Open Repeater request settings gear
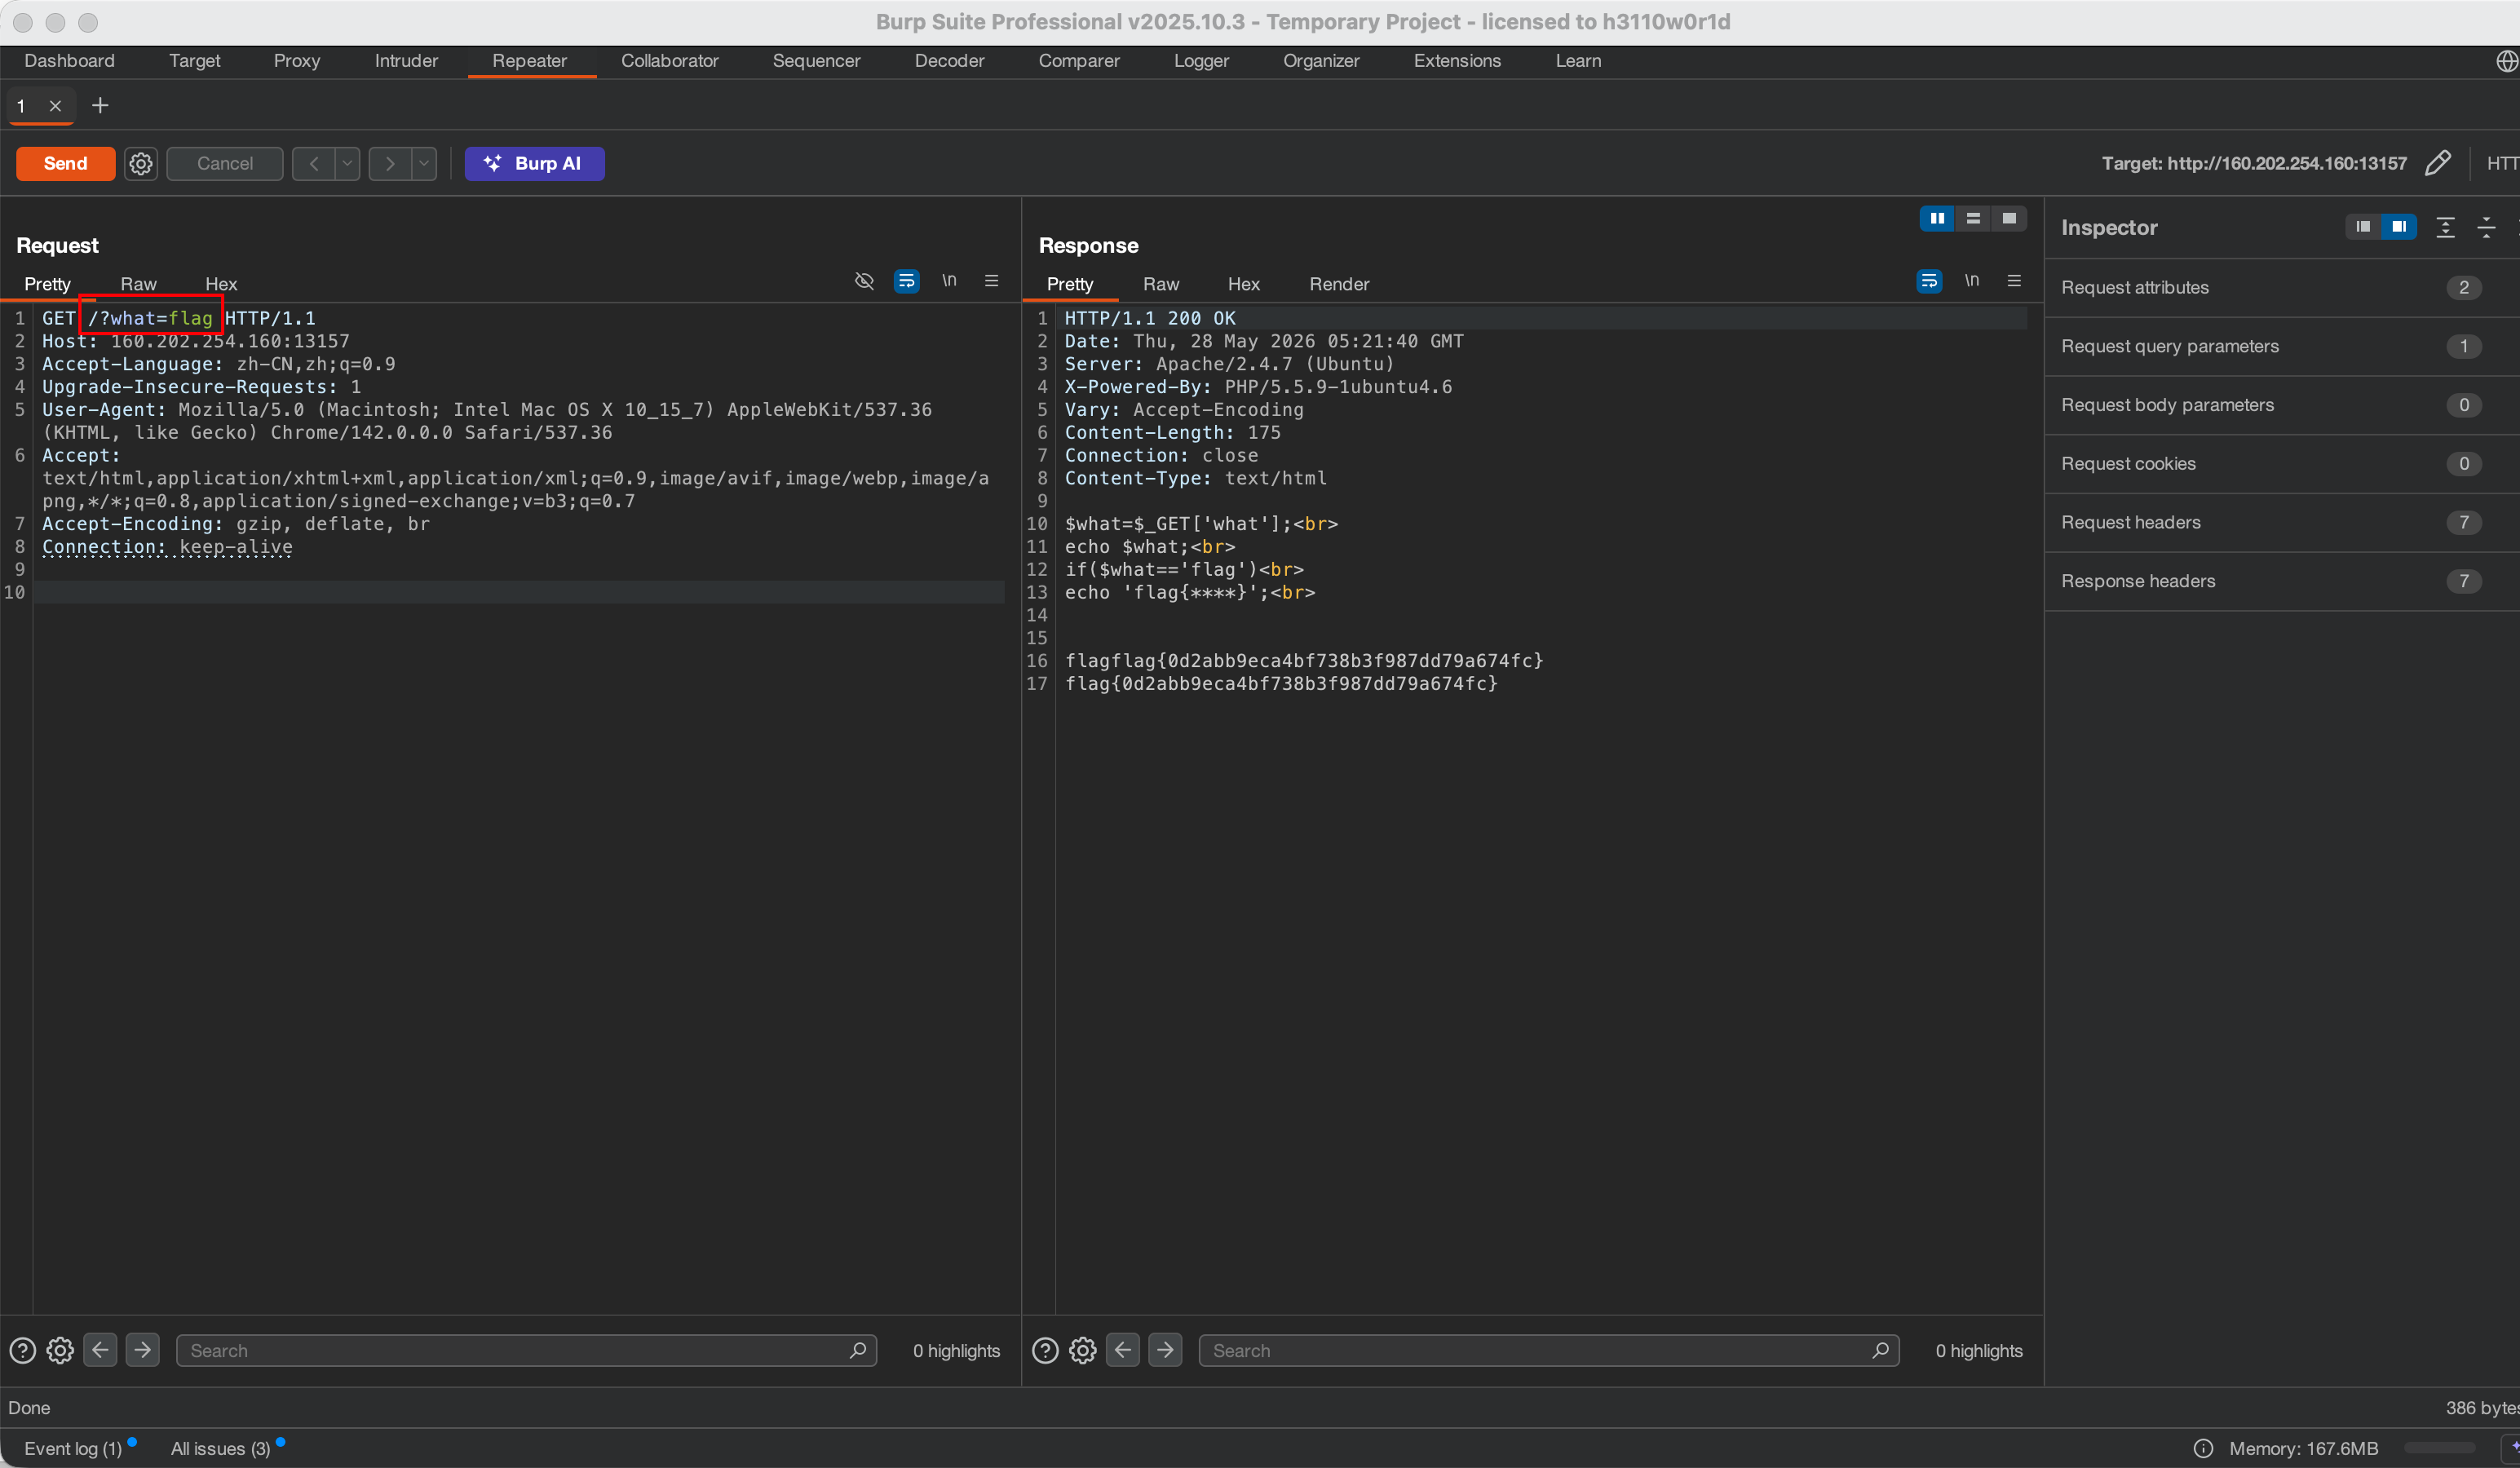 point(141,163)
